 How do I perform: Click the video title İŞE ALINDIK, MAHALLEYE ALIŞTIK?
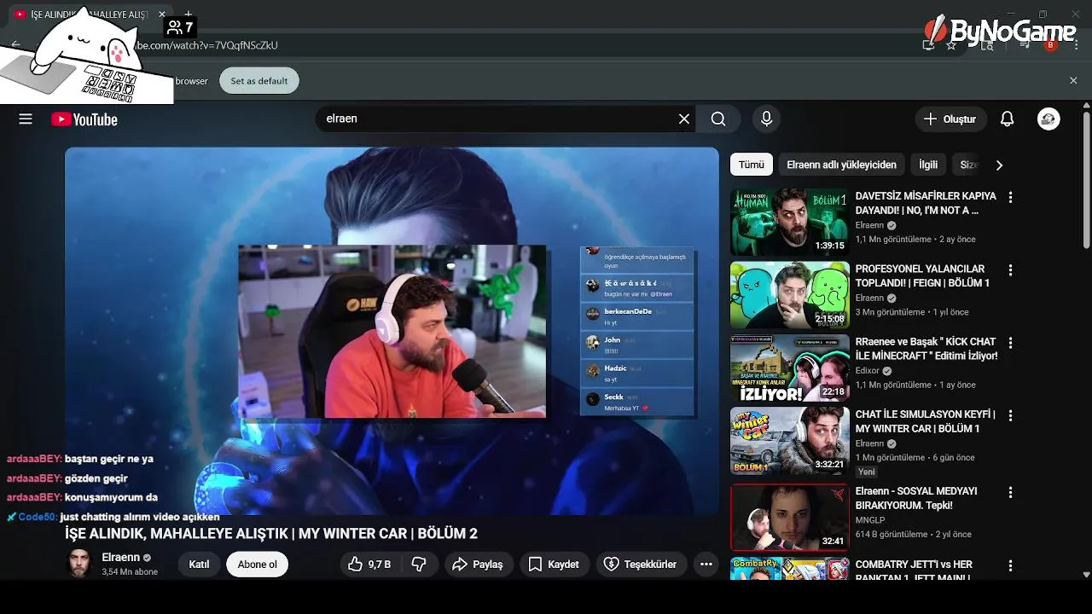(271, 534)
